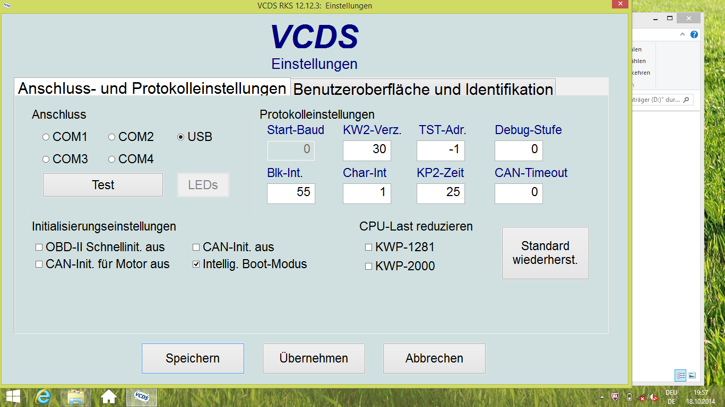Switch the DEU keyboard language indicator

point(671,397)
